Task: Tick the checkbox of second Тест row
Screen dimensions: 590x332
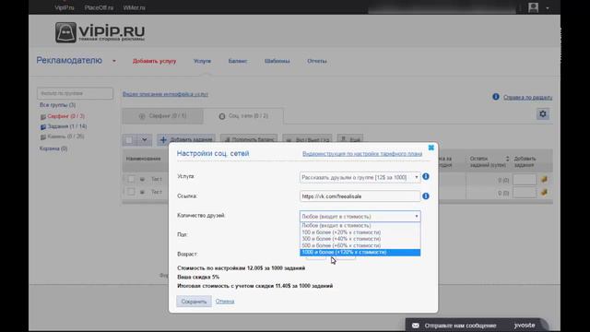Action: [x=131, y=192]
